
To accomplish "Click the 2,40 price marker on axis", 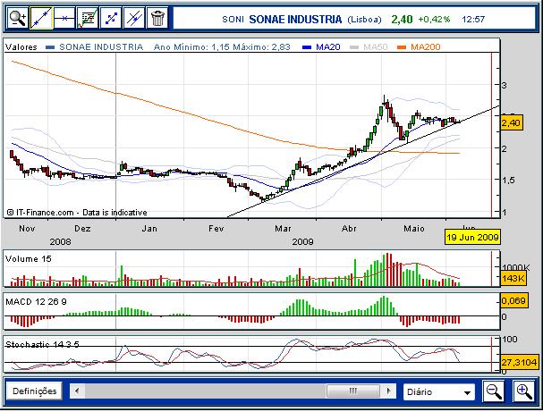I will point(512,122).
